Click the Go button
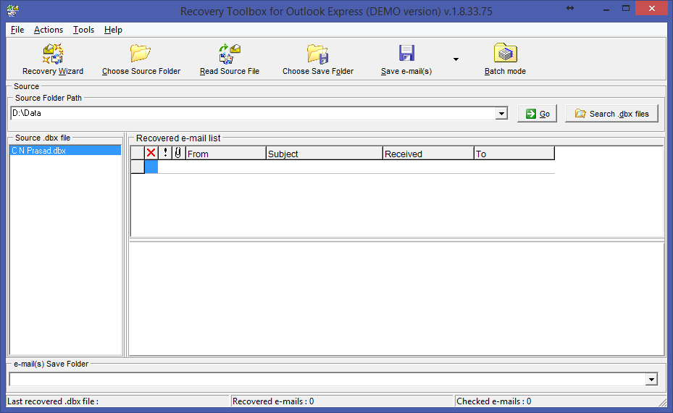This screenshot has height=413, width=673. pos(537,114)
